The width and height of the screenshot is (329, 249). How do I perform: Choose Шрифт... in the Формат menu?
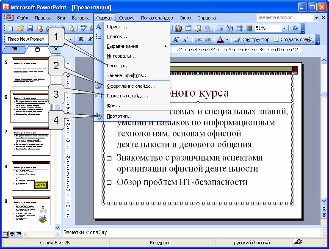pos(132,27)
